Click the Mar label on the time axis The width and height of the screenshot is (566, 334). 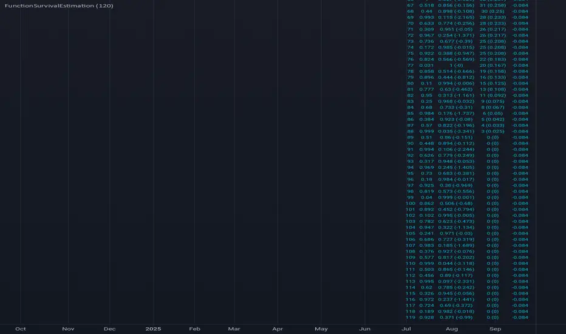point(234,329)
